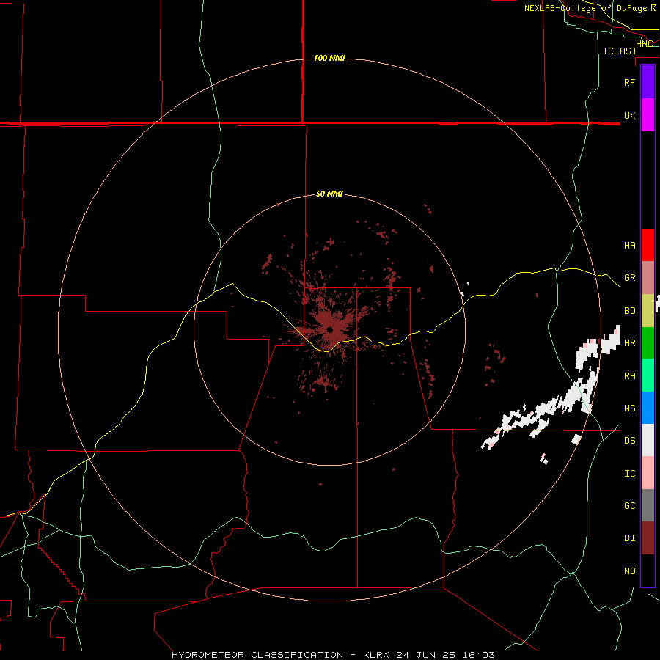660x660 pixels.
Task: Click the HA legend label
Action: [x=629, y=246]
